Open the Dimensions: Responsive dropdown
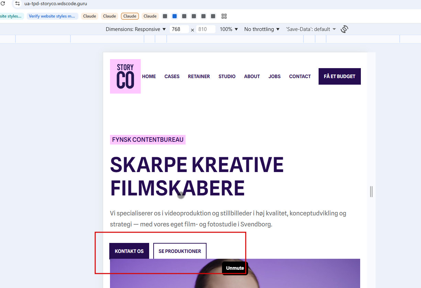Viewport: 421px width, 288px height. point(136,29)
